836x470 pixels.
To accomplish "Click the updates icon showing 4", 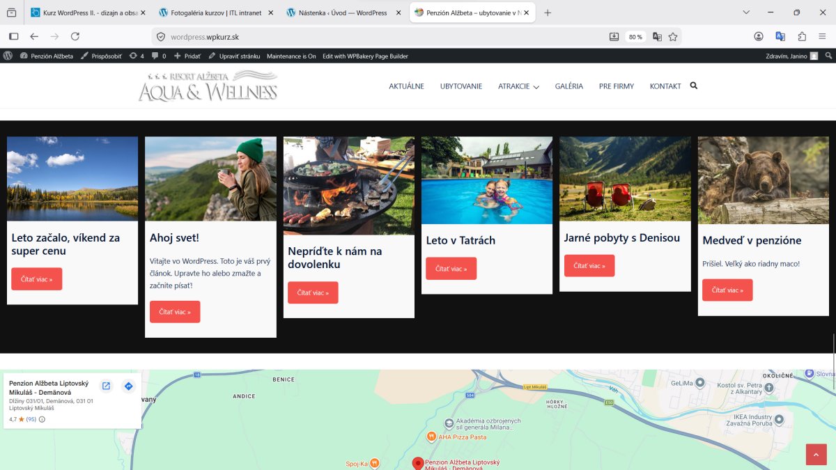I will [137, 56].
